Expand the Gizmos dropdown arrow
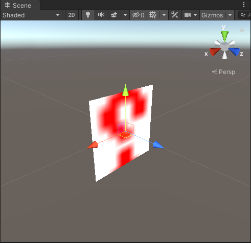Viewport: 251px width, 243px height. 230,15
